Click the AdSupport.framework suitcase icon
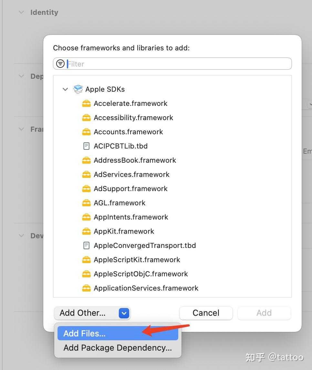The image size is (312, 370). coord(86,189)
